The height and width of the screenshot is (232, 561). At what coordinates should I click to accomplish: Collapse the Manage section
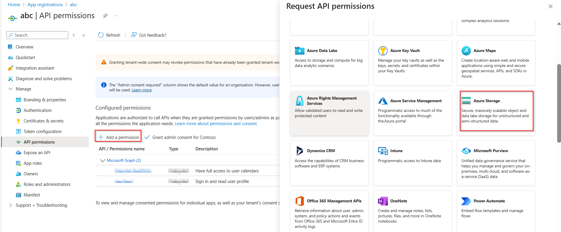pos(11,89)
